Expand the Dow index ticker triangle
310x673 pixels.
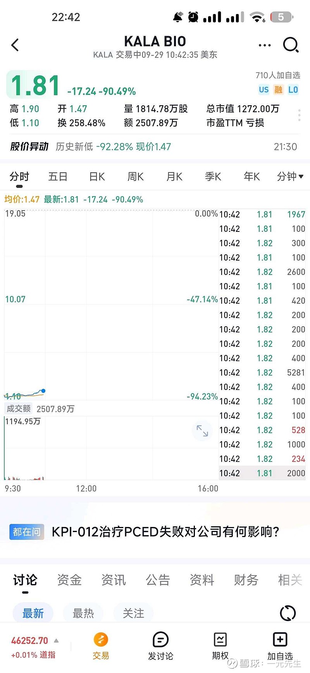pyautogui.click(x=56, y=640)
